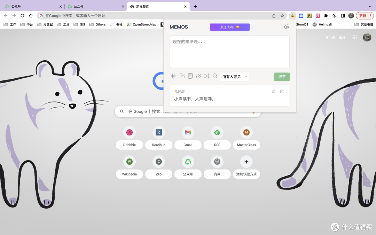
Task: Open the tab search chevron
Action: click(370, 7)
